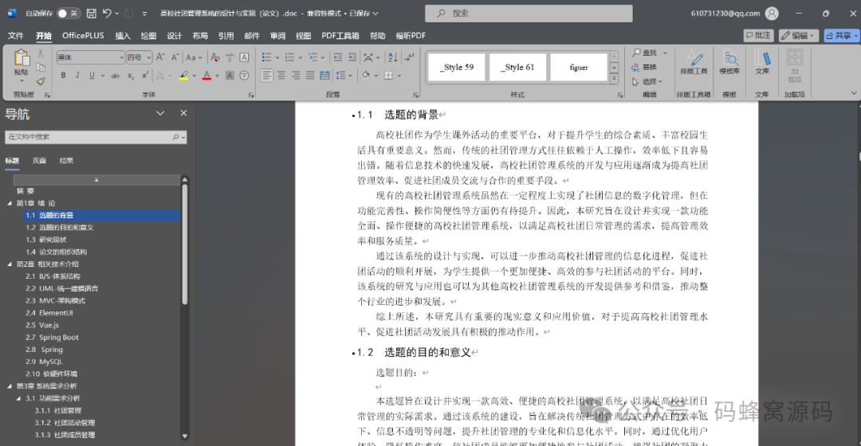This screenshot has width=861, height=446.
Task: Open the Change Case (Aa) dropdown
Action: pyautogui.click(x=194, y=57)
